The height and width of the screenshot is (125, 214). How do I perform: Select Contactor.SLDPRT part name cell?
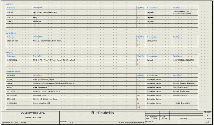pyautogui.click(x=180, y=95)
